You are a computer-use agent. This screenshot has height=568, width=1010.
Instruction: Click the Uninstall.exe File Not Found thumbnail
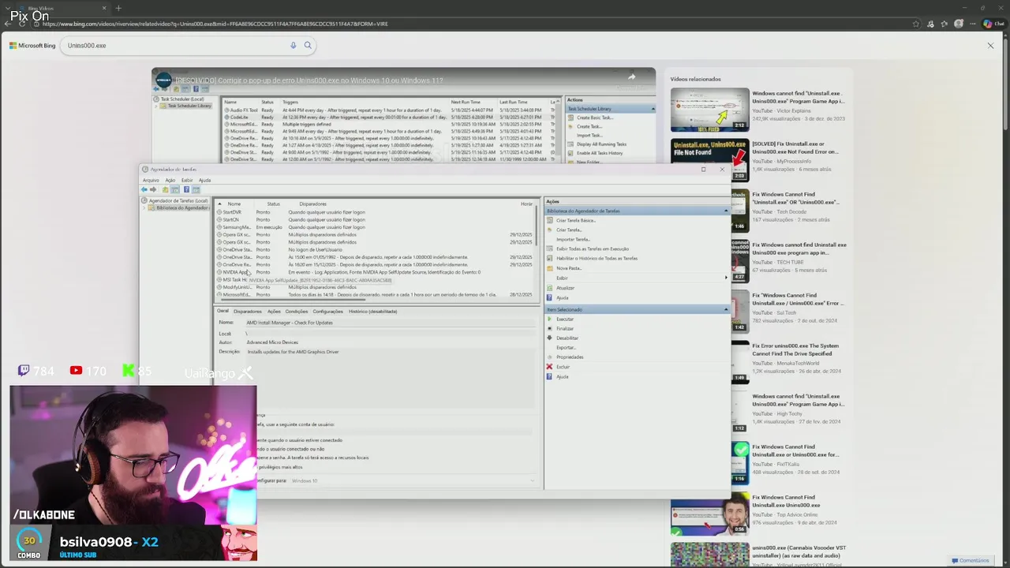click(x=709, y=160)
